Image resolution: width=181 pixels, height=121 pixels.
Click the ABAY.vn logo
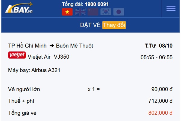pos(19,8)
